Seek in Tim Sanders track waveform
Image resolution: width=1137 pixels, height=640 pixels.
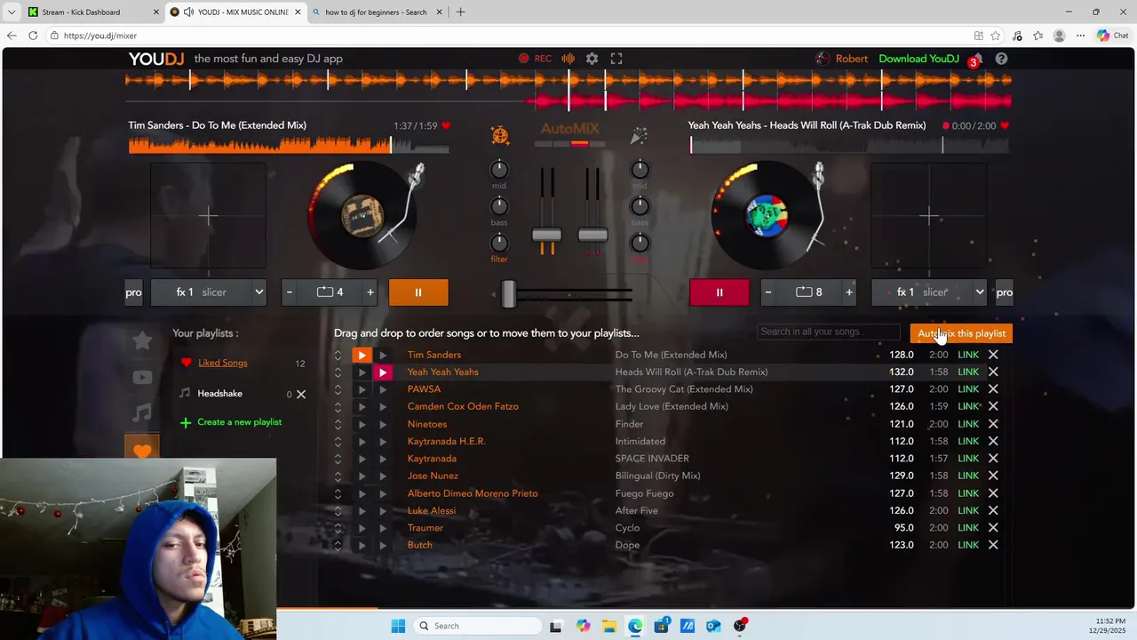coord(289,144)
